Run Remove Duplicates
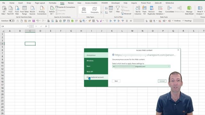 [152, 10]
